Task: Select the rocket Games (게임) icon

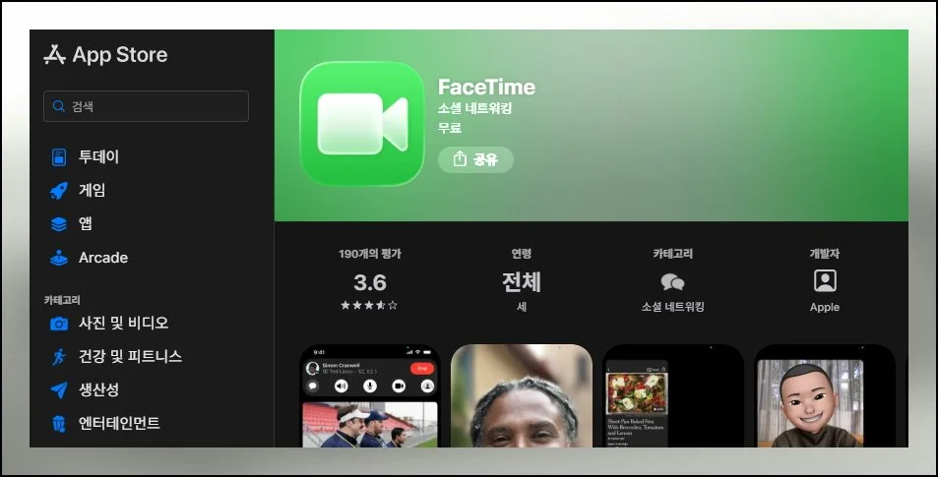Action: [x=59, y=190]
